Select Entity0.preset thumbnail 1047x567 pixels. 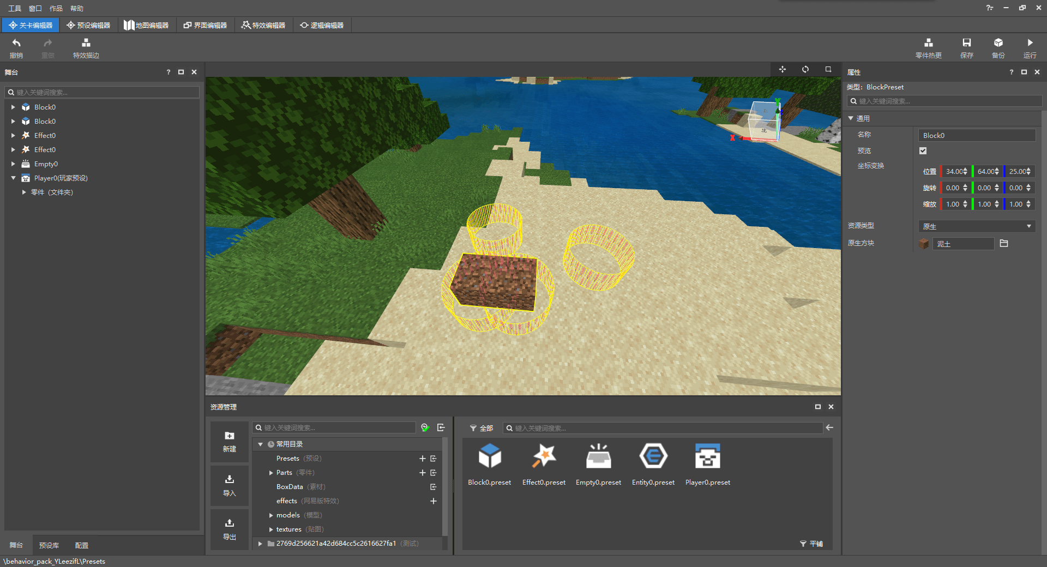653,463
